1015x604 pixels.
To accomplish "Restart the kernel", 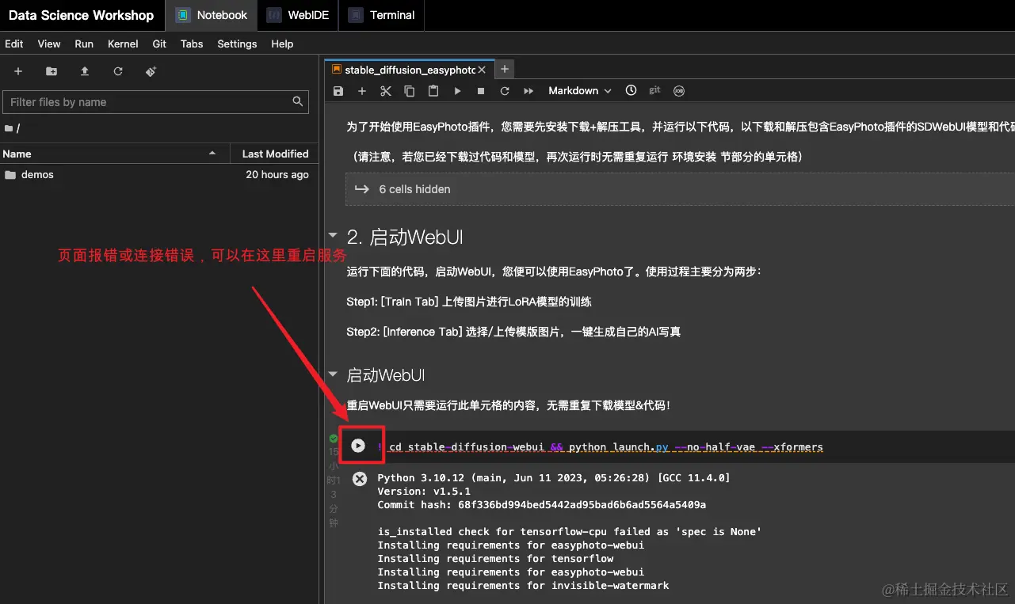I will 505,91.
